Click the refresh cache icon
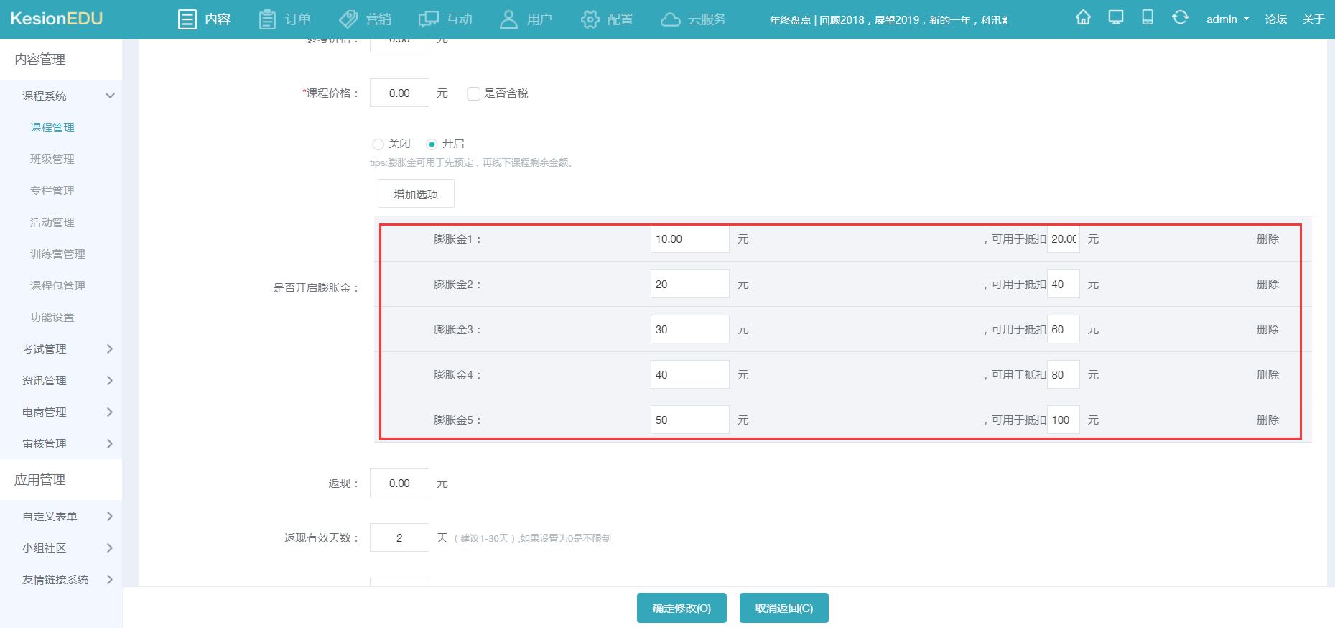1335x628 pixels. (1180, 18)
